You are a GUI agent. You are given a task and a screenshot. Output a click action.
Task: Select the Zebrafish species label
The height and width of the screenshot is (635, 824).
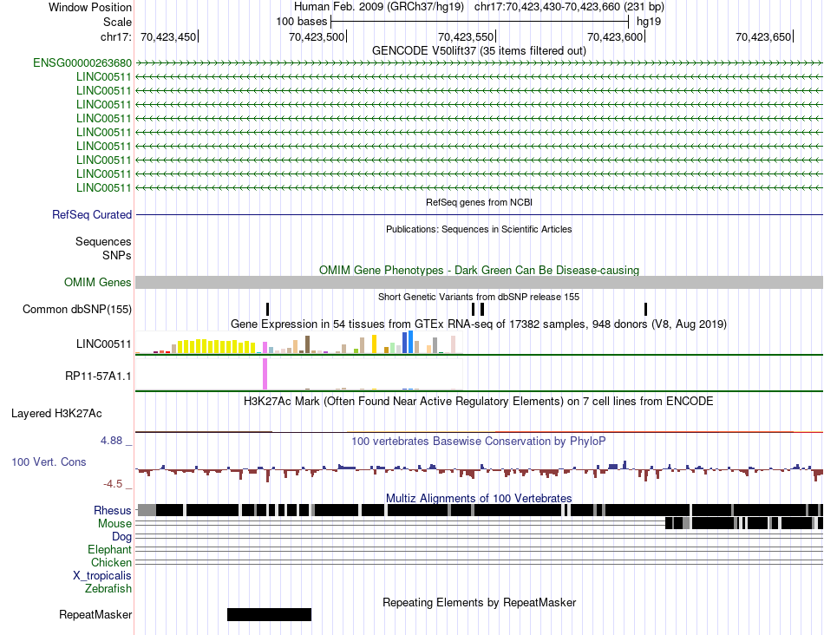[108, 589]
